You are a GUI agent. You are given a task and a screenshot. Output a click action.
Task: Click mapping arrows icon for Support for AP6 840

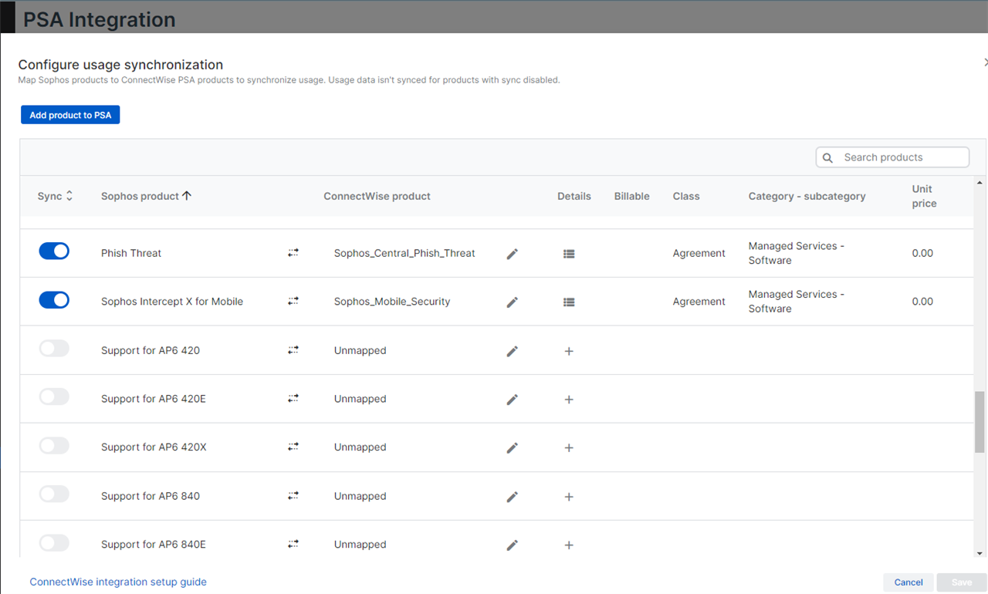(293, 496)
